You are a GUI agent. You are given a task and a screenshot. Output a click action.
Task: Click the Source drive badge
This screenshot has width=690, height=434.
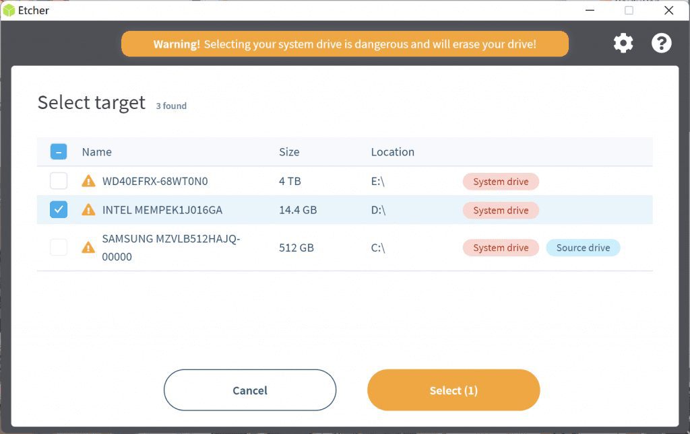coord(583,248)
